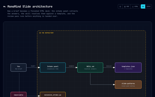Select the 'You' brief node
This screenshot has width=155, height=97.
[19, 68]
